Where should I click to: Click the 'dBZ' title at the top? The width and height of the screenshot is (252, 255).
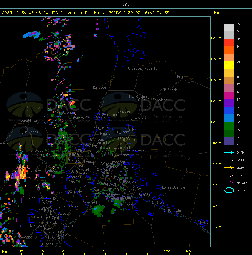coord(126,4)
